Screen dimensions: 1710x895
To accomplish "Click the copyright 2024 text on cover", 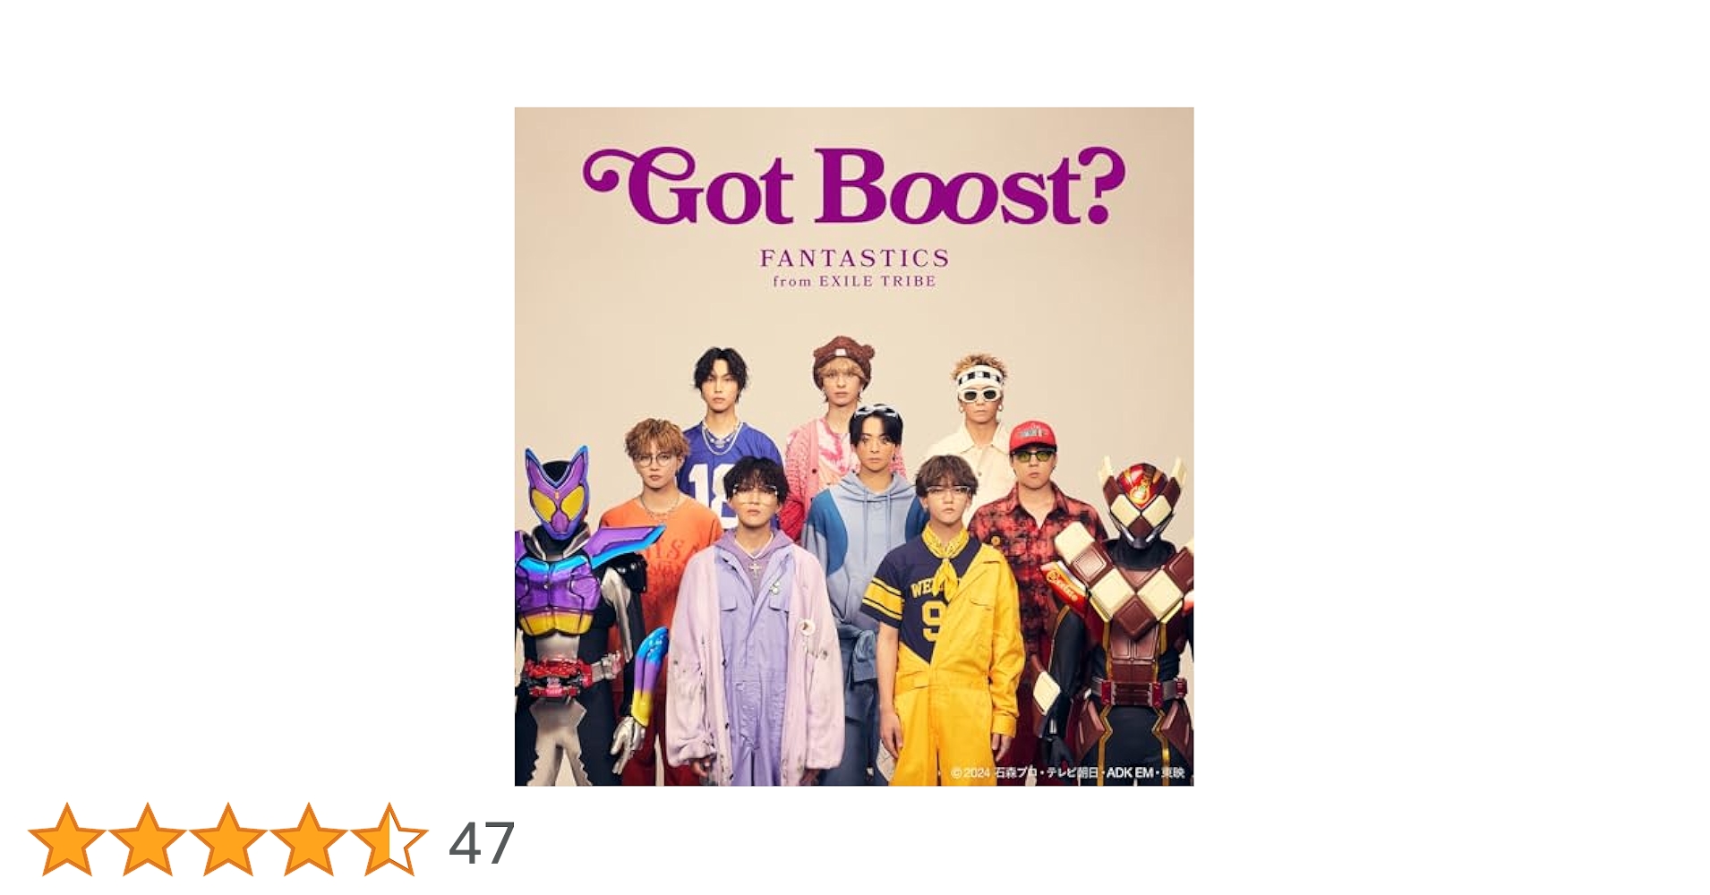I will pos(1067,772).
